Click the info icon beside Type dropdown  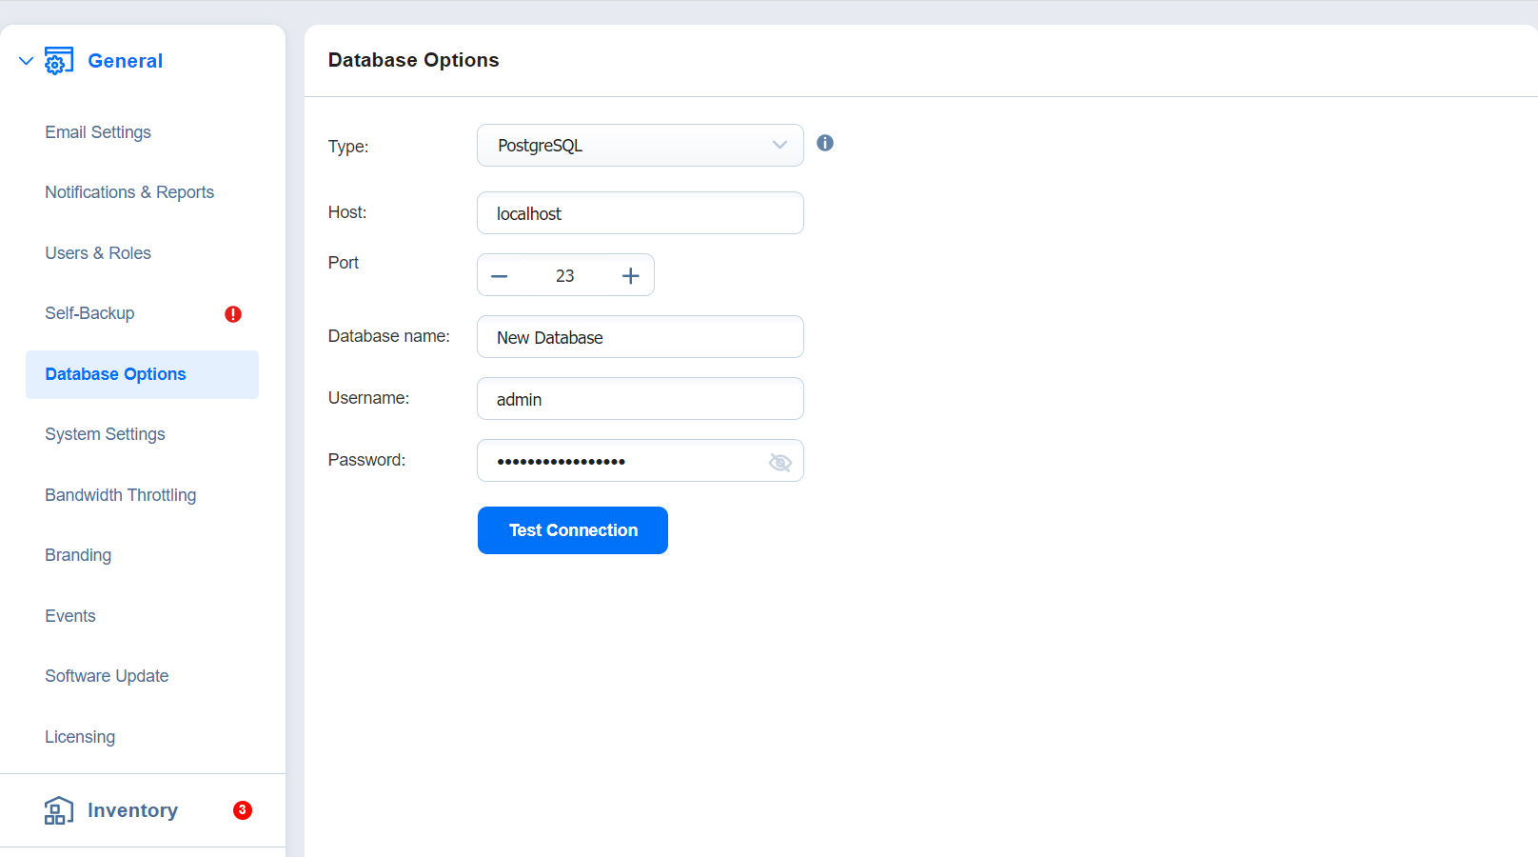point(825,143)
